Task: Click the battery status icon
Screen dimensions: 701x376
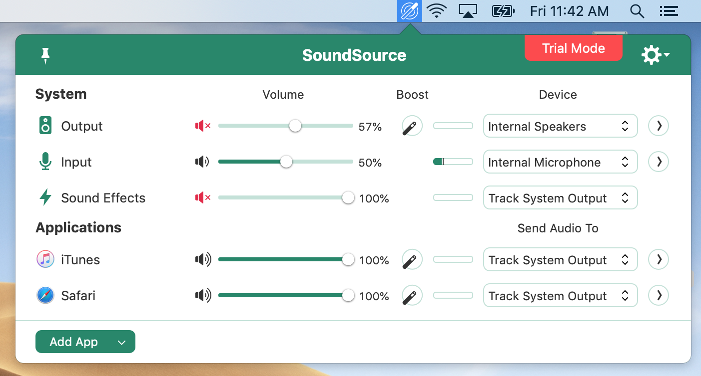Action: click(x=503, y=11)
